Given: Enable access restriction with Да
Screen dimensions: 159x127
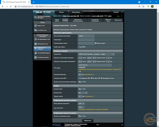Looking at the screenshot, I should [79, 116].
